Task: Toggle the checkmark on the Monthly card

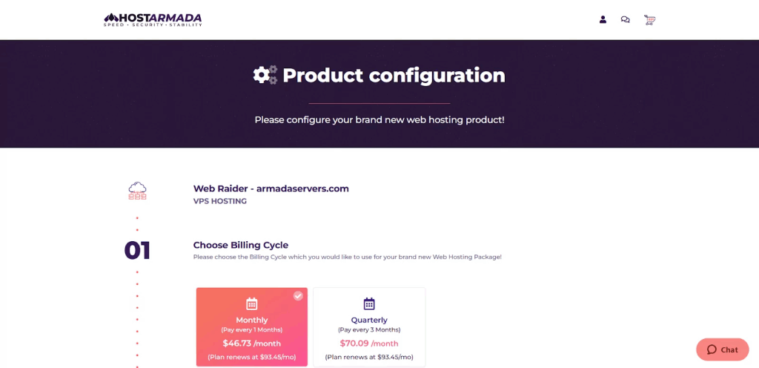Action: point(298,295)
